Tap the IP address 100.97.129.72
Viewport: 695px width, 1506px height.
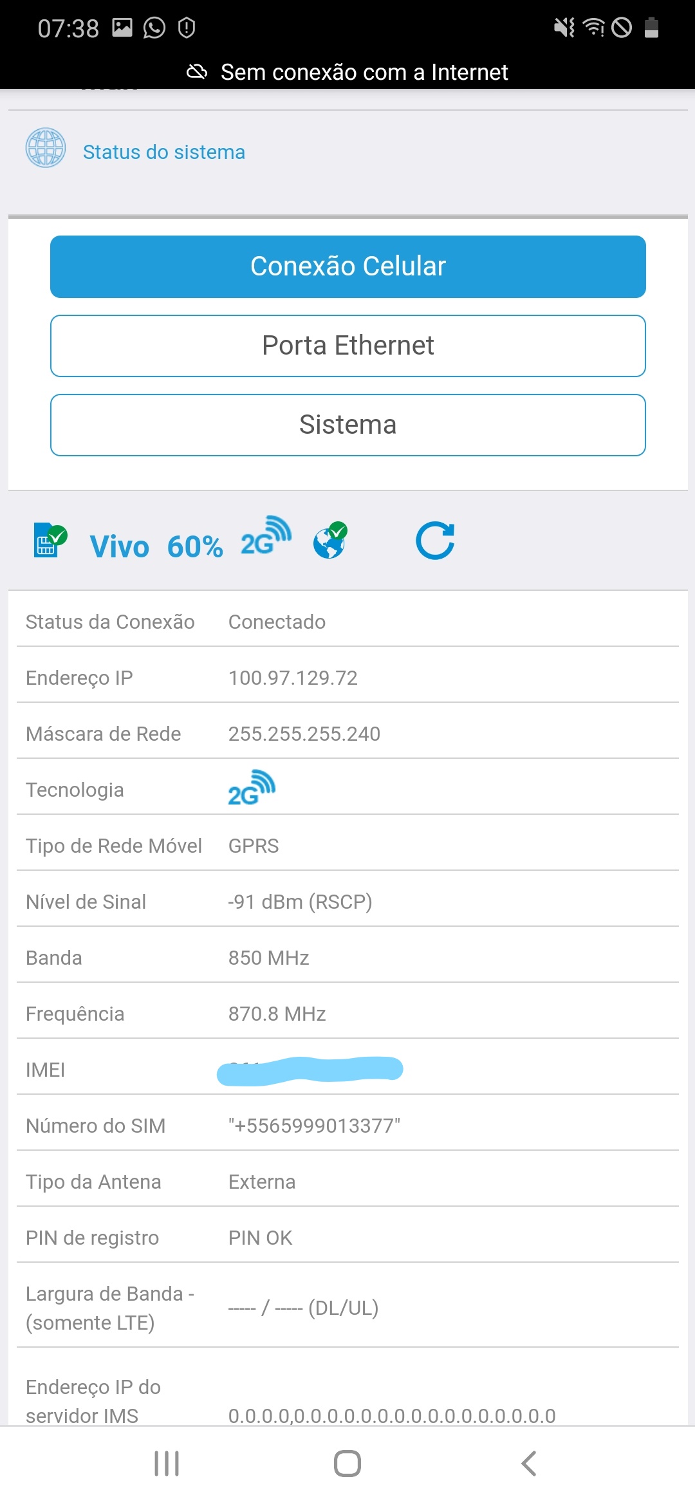(293, 678)
